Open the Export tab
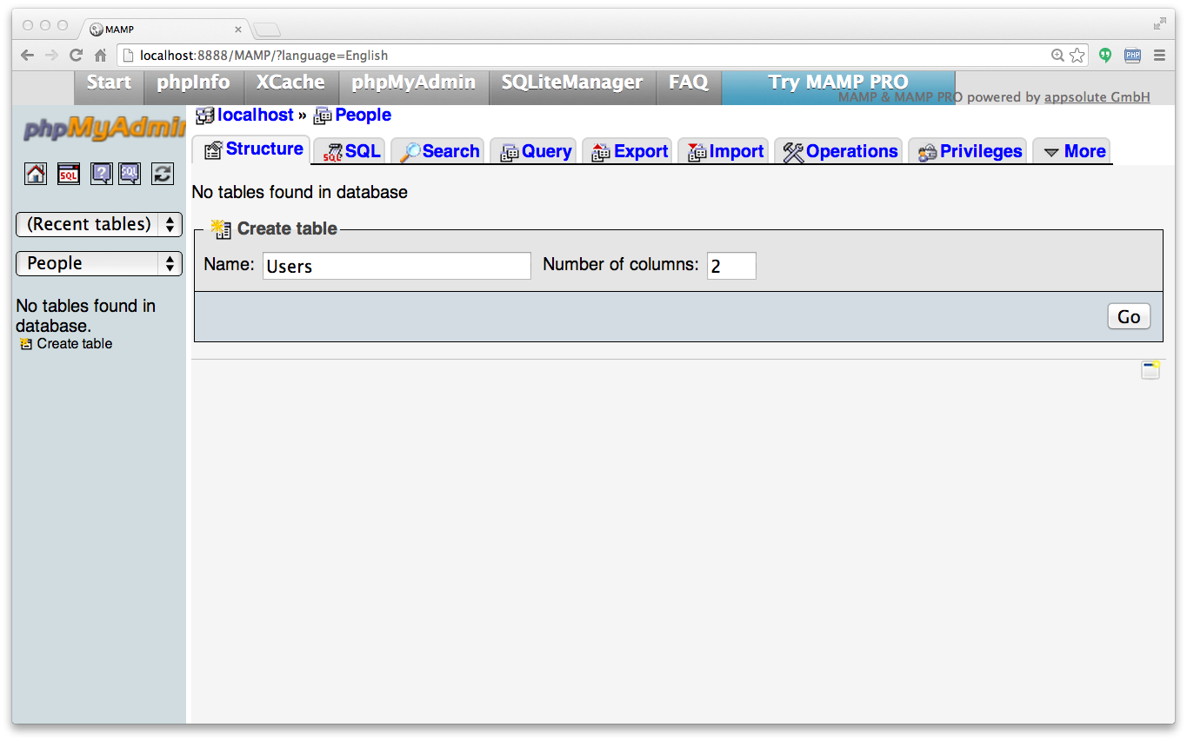The image size is (1187, 741). point(629,151)
